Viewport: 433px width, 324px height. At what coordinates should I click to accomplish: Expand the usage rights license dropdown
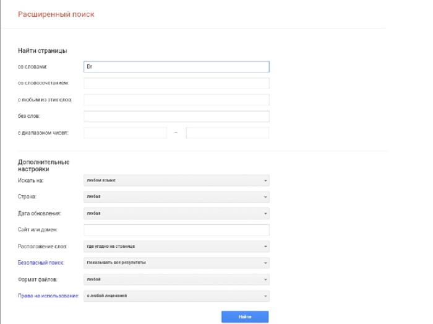click(x=176, y=296)
